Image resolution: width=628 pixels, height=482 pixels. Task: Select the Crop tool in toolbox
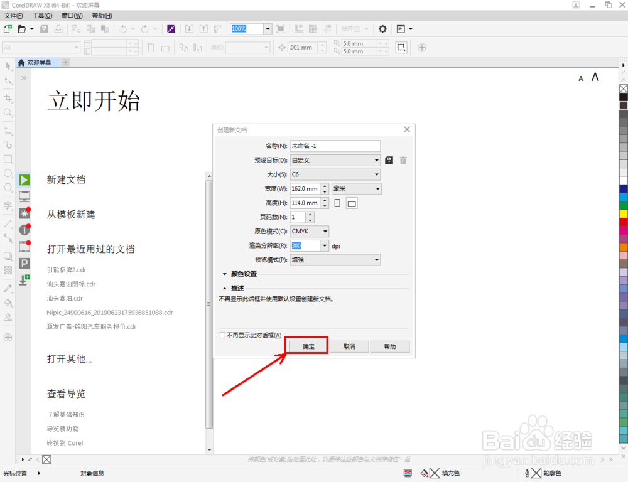[8, 98]
